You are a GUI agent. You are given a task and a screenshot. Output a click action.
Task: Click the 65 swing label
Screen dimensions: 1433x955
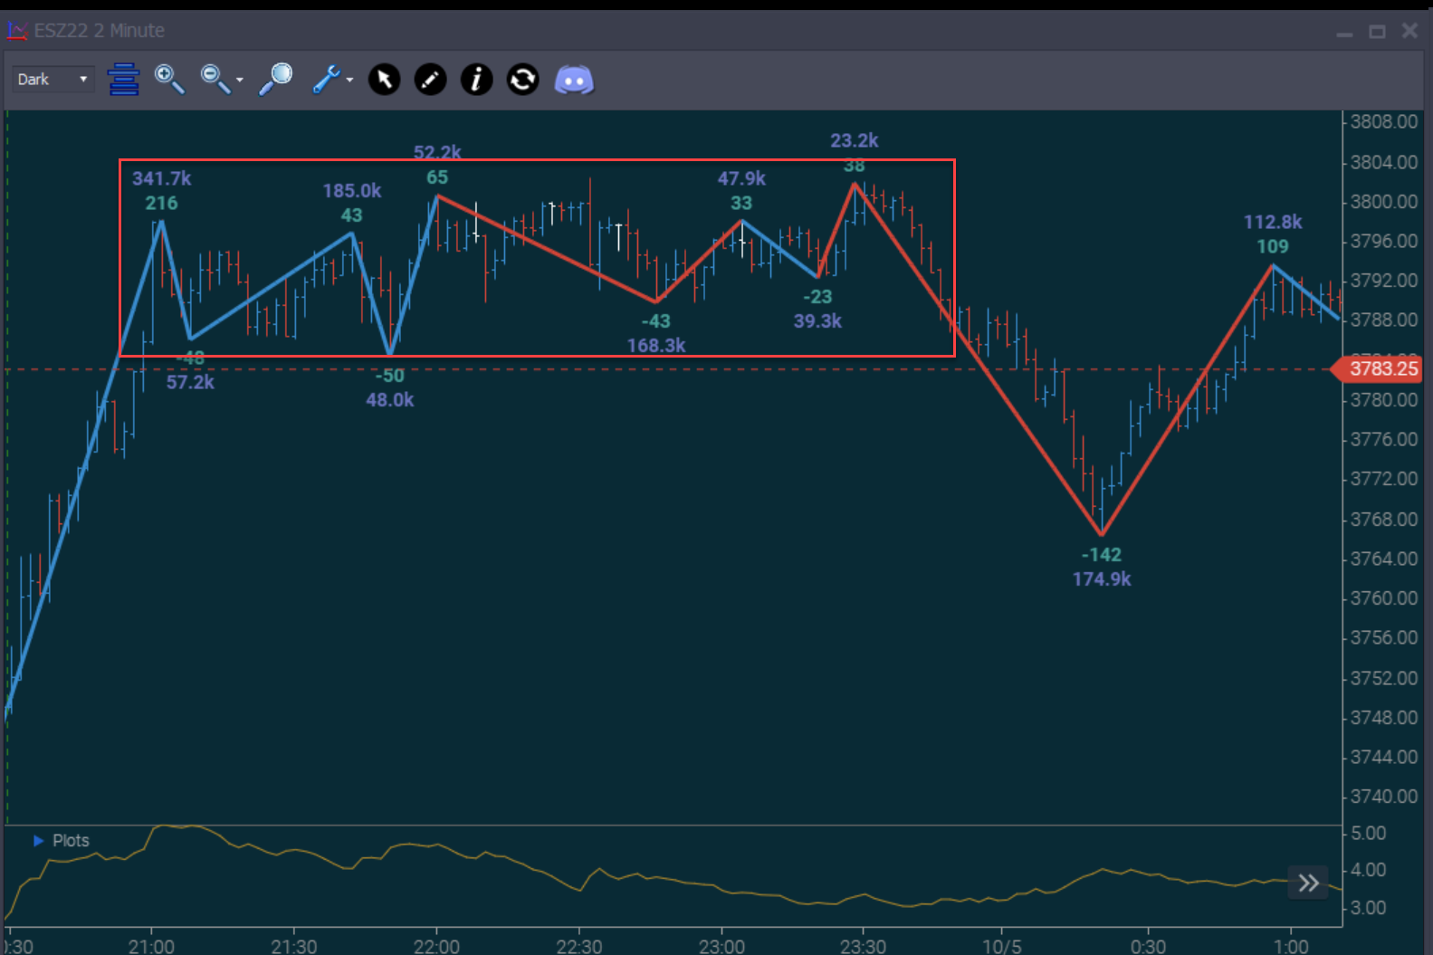pos(437,177)
